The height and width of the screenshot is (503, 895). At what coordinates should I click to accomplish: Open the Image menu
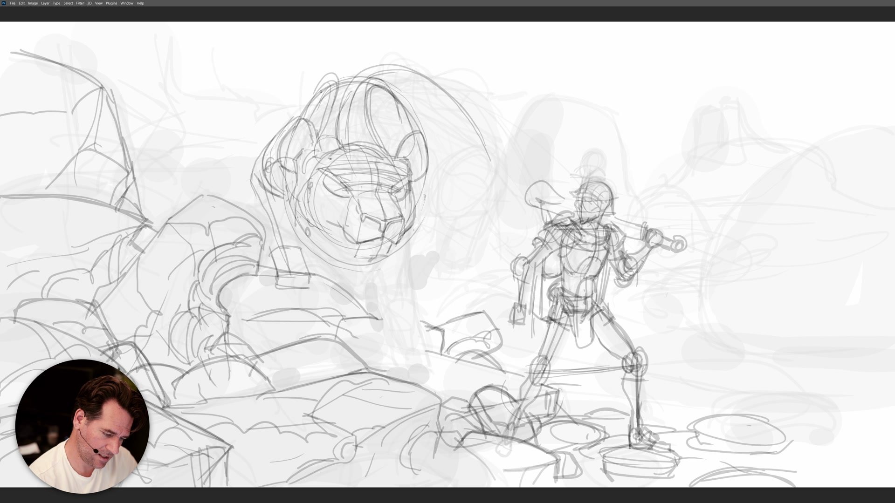coord(33,3)
